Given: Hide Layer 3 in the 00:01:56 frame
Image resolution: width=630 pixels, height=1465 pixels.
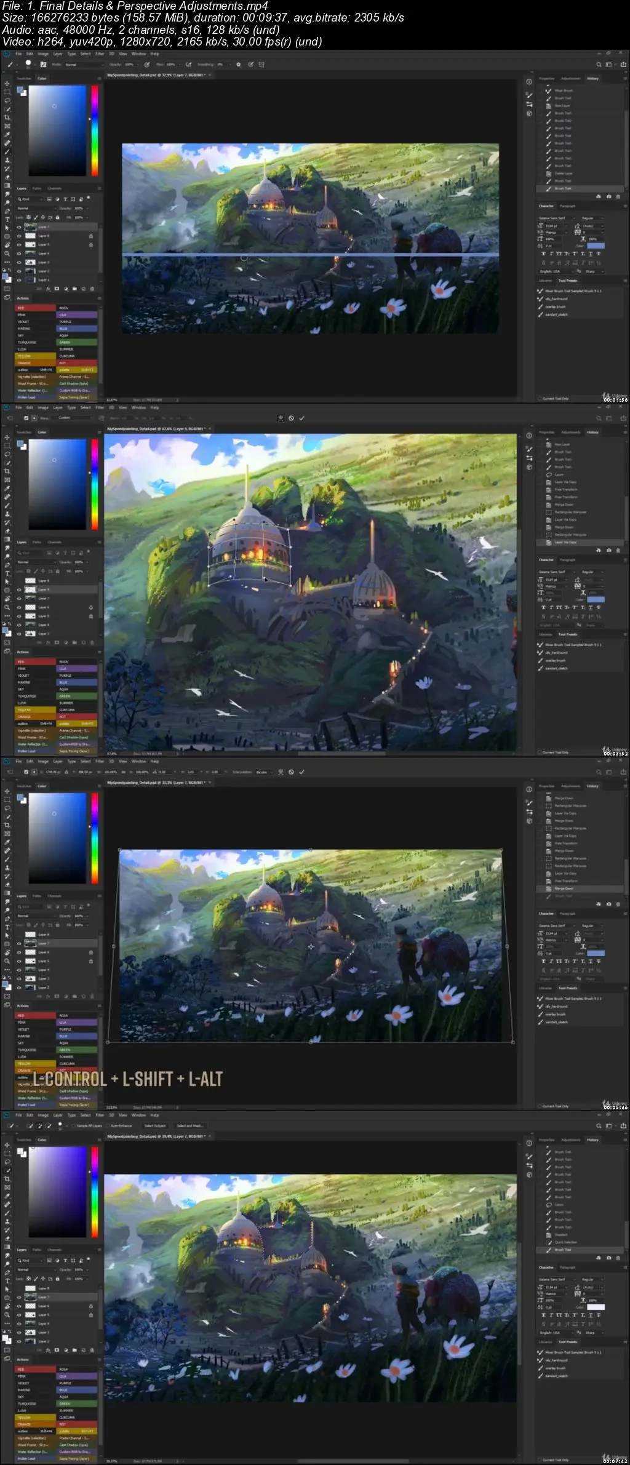Looking at the screenshot, I should 19,262.
